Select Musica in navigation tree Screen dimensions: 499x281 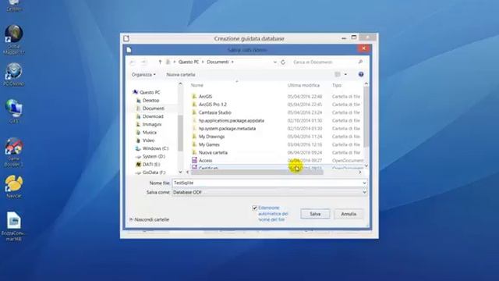click(x=149, y=132)
